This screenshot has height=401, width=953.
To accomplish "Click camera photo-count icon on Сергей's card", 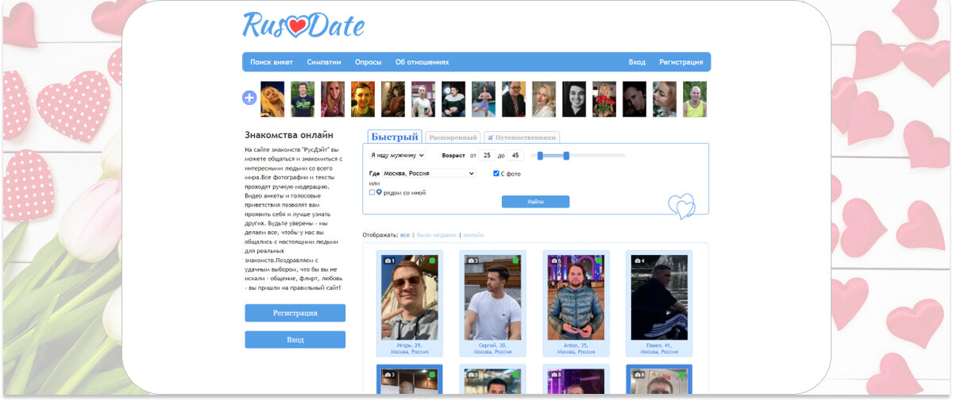I will [472, 260].
